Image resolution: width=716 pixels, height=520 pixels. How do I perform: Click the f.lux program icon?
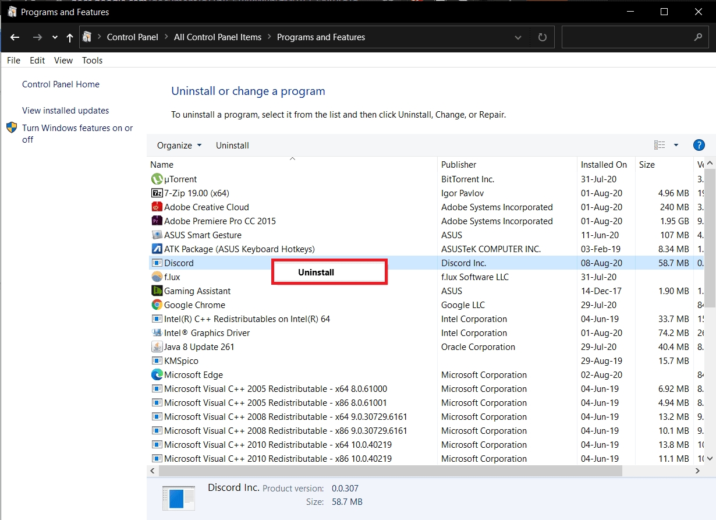click(157, 277)
